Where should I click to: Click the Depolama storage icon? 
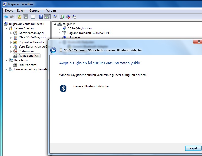click(x=11, y=60)
